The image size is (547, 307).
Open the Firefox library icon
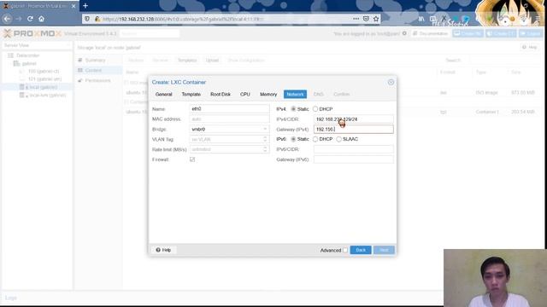[421, 19]
